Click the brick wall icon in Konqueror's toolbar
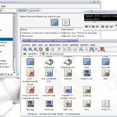This screenshot has height=117, width=117. pyautogui.click(x=102, y=49)
